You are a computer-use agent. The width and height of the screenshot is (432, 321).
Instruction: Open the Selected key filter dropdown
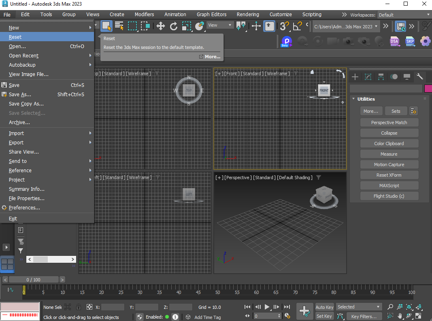tap(359, 307)
